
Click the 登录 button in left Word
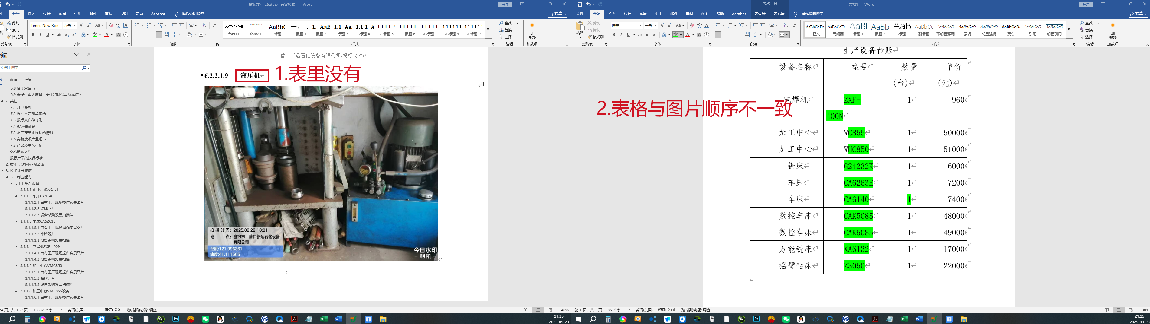[505, 5]
